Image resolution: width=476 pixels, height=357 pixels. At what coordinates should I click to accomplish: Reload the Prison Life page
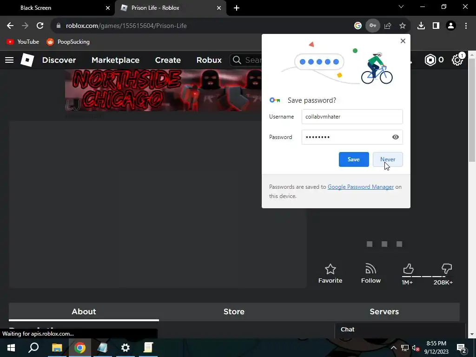(x=40, y=26)
